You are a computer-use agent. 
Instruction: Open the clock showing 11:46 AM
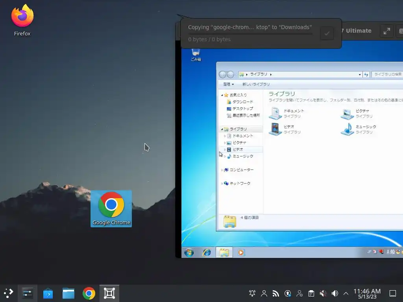pyautogui.click(x=367, y=293)
